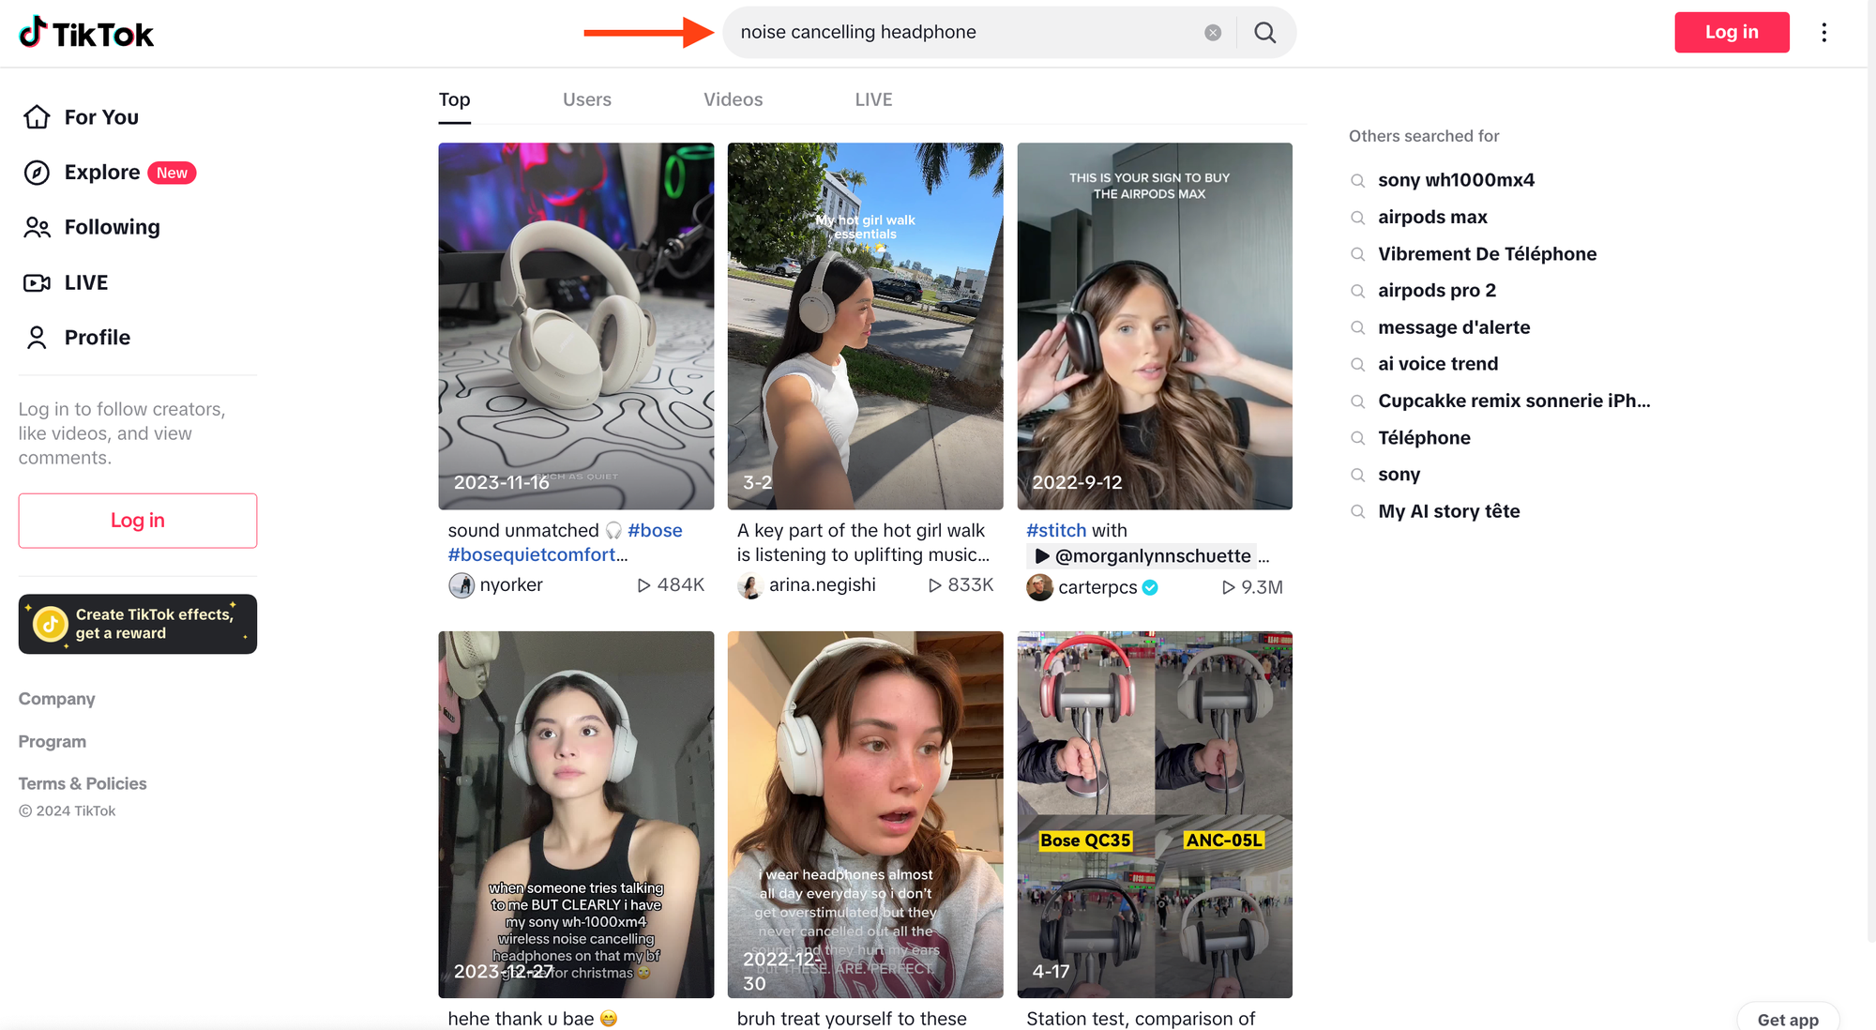This screenshot has width=1876, height=1030.
Task: Click search icon next to Téléphone
Action: tap(1357, 438)
